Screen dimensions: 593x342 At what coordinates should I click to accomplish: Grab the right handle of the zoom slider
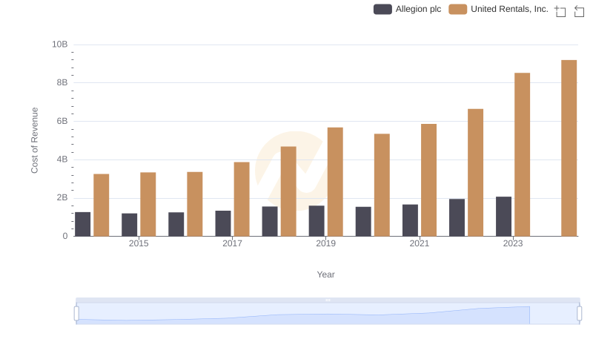[580, 314]
